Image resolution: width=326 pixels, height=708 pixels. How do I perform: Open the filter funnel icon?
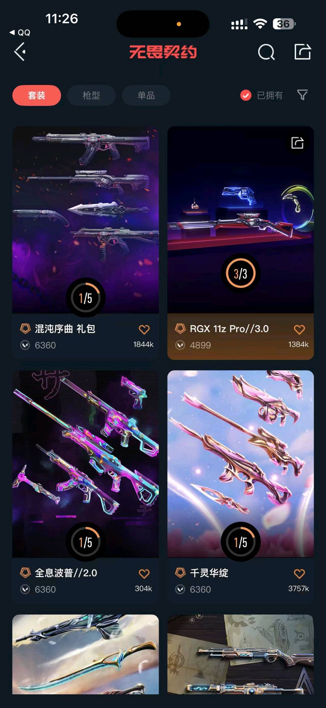pyautogui.click(x=302, y=95)
